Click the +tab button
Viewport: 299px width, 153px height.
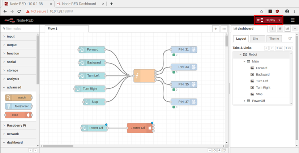(x=279, y=48)
